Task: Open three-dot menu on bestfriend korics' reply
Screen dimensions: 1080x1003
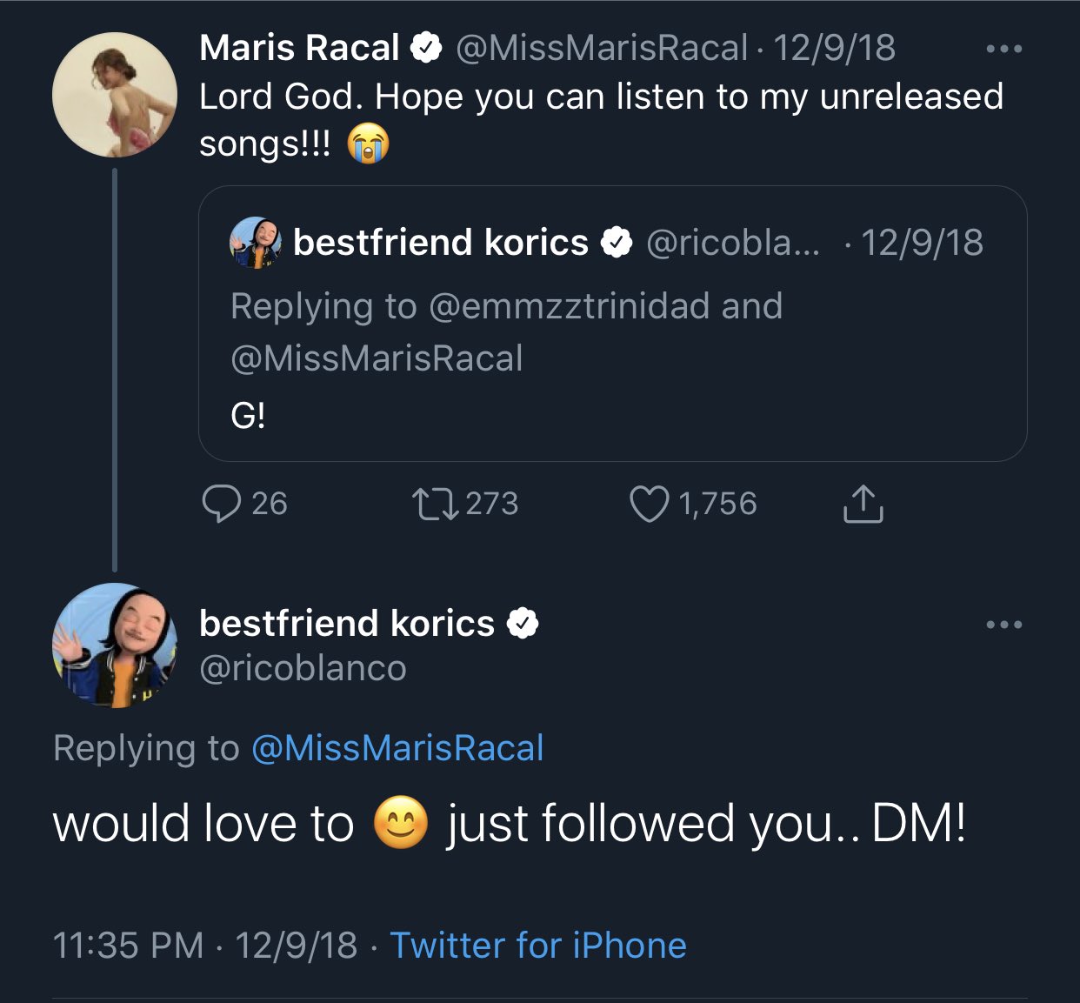Action: [1003, 625]
